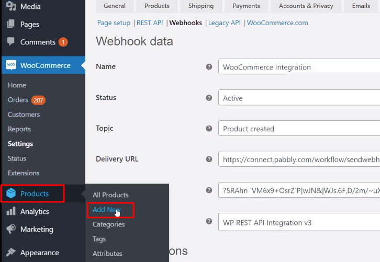380x262 pixels.
Task: Click the Orders 207 count badge
Action: pyautogui.click(x=38, y=100)
